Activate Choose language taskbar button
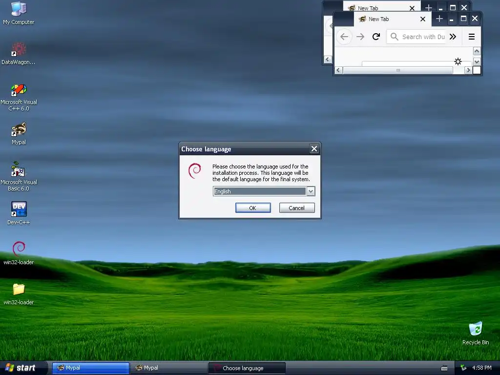500x375 pixels. (x=247, y=368)
